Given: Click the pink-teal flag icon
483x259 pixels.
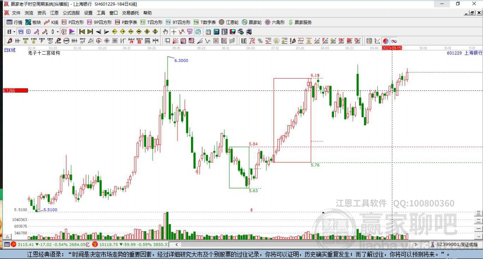Looking at the screenshot, I should pos(72,32).
